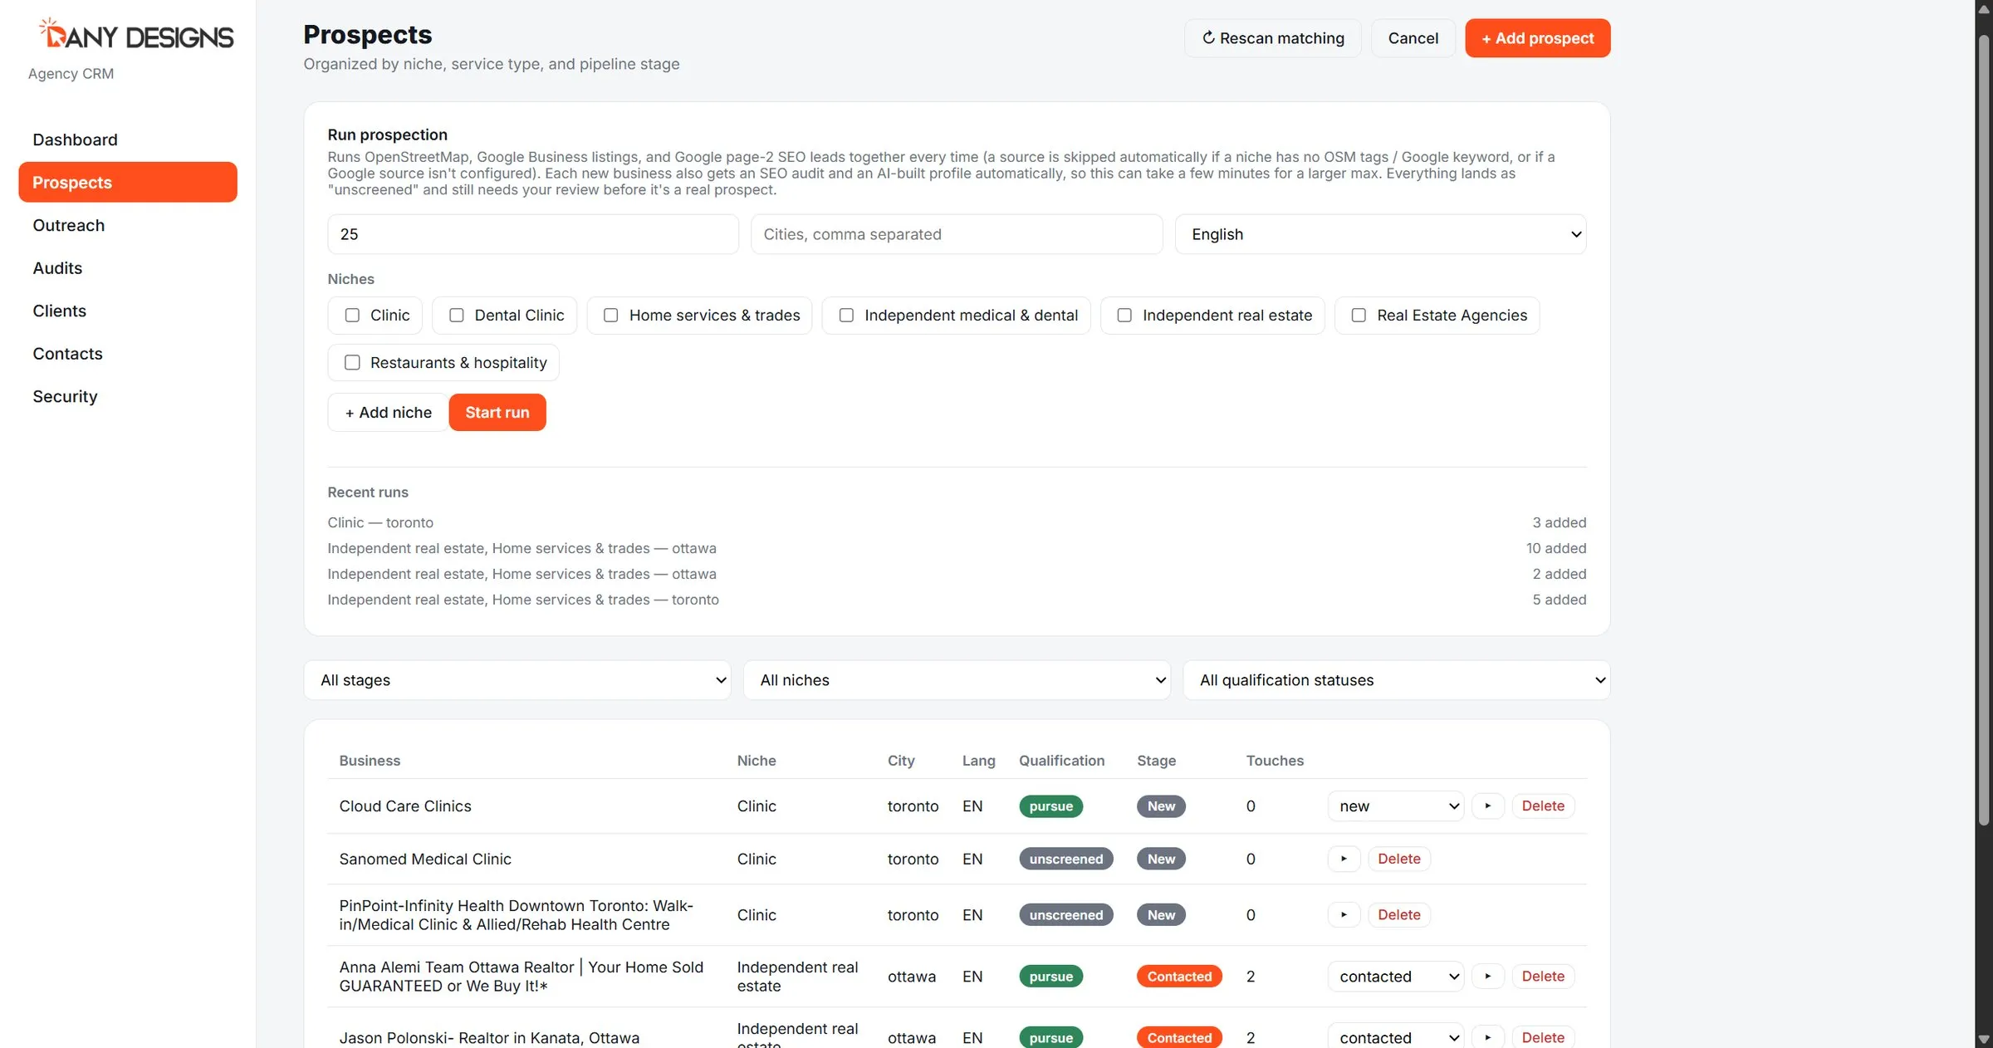
Task: Click the Cancel button
Action: click(x=1413, y=38)
